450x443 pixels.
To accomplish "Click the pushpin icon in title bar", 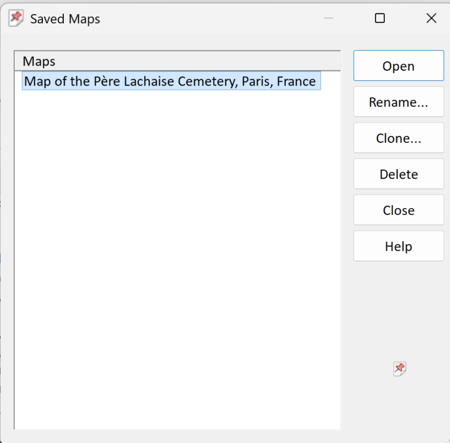I will (x=16, y=18).
